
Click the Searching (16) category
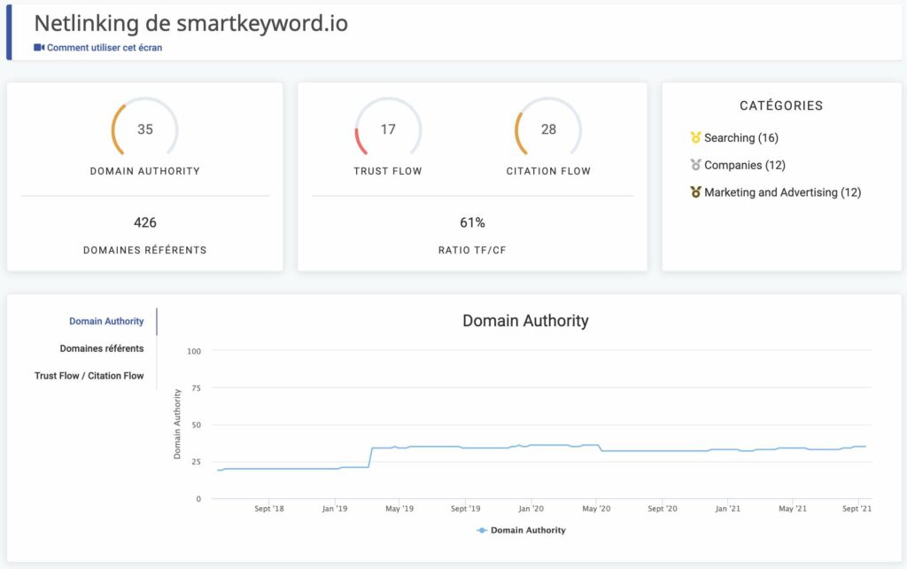coord(741,137)
